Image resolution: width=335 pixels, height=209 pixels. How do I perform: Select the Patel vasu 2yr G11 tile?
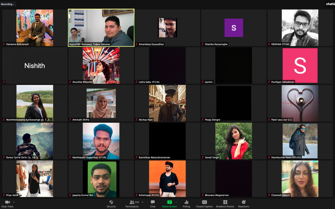pos(300,103)
